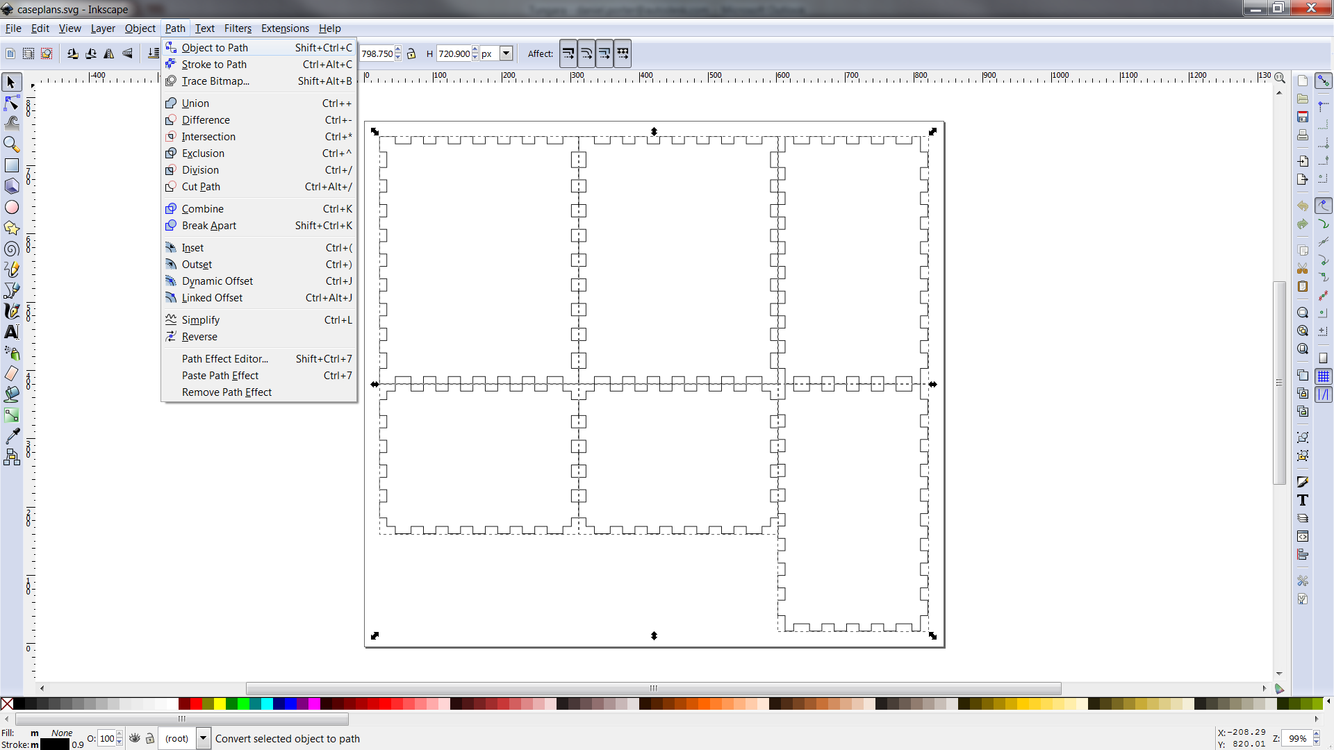Select the Color Dropper tool
This screenshot has height=750, width=1334.
11,436
